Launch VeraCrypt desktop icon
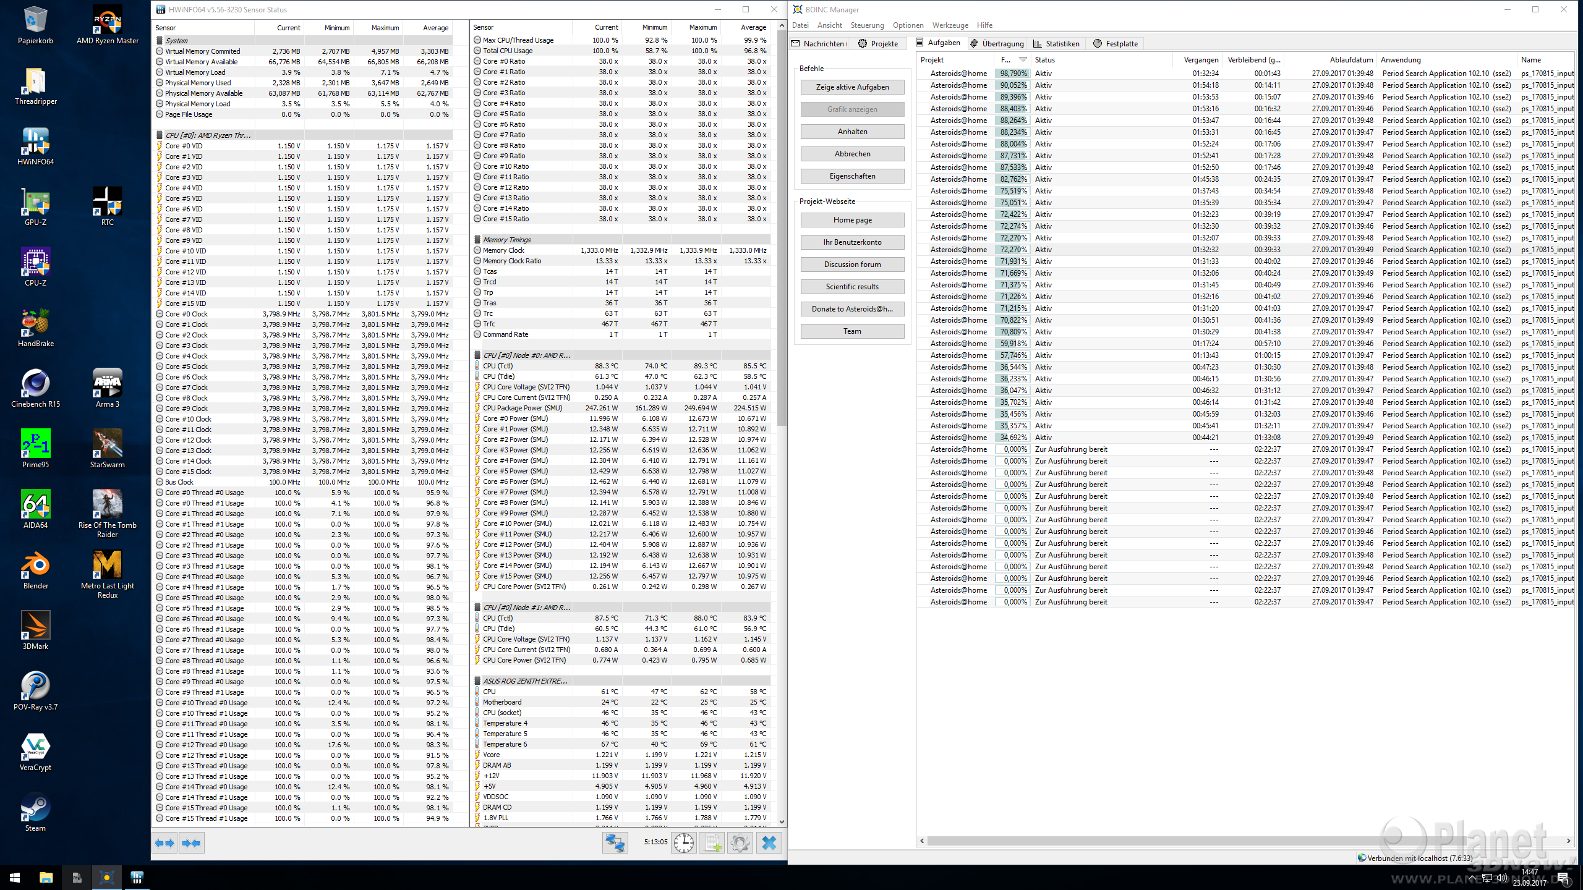Image resolution: width=1583 pixels, height=890 pixels. coord(35,753)
